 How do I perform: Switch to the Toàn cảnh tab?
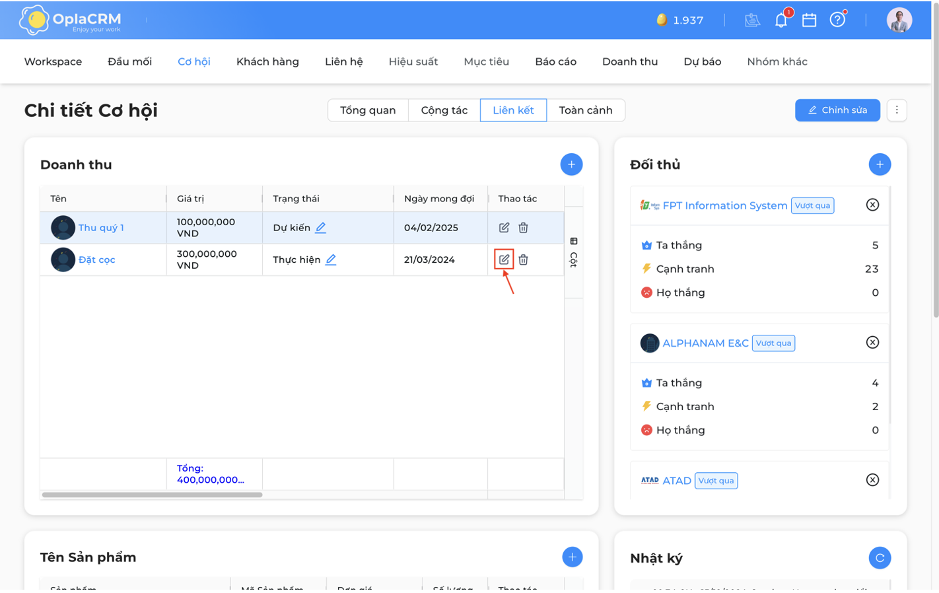point(586,110)
